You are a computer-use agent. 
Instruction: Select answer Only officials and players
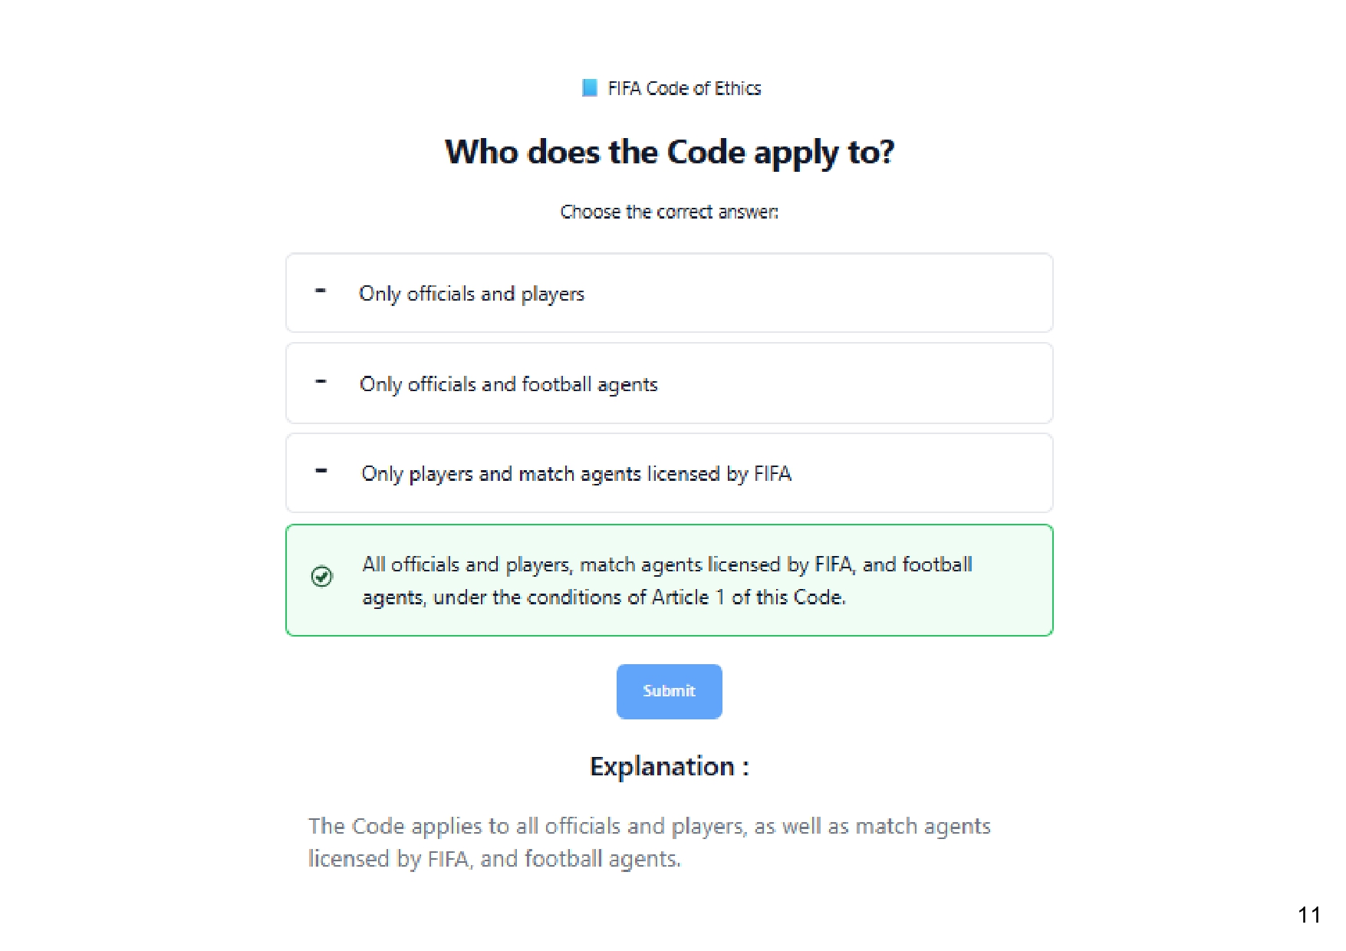click(x=669, y=293)
